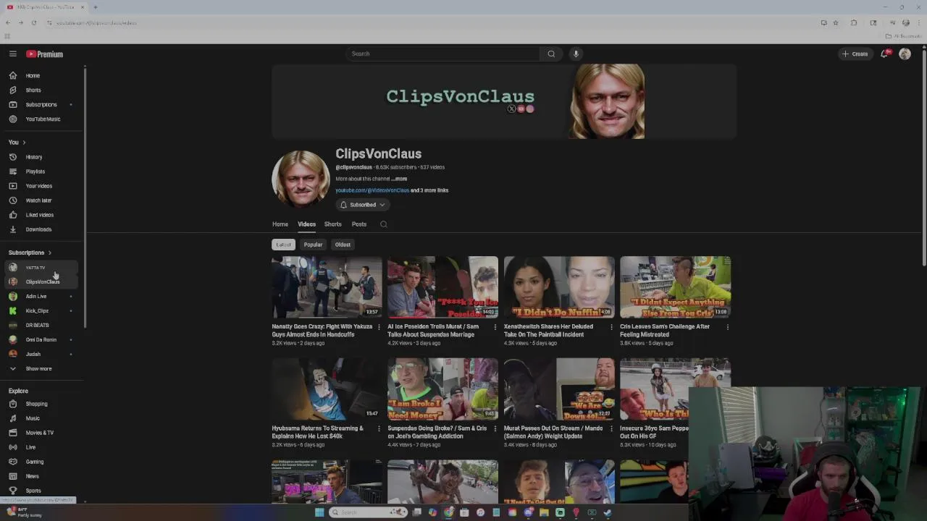The image size is (927, 521).
Task: Select the Popular sort chip
Action: (313, 245)
